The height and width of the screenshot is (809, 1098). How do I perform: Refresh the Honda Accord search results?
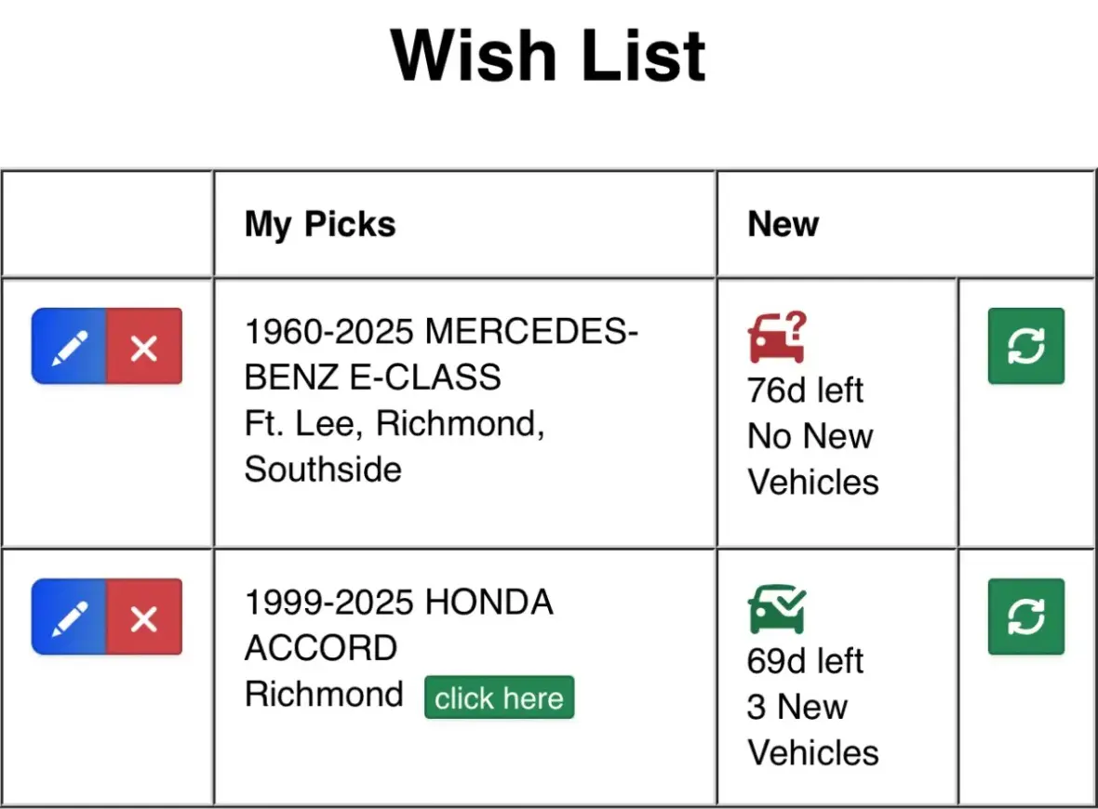click(1025, 617)
